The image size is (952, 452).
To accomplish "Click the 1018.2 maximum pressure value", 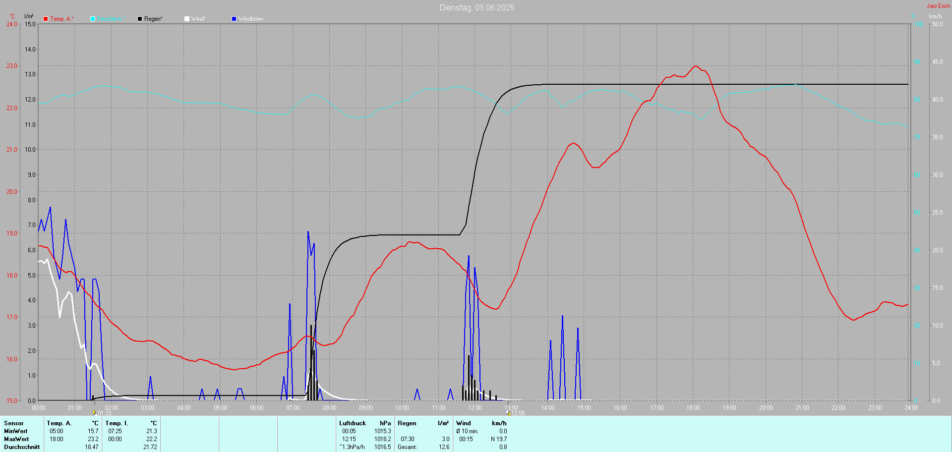I will [383, 439].
